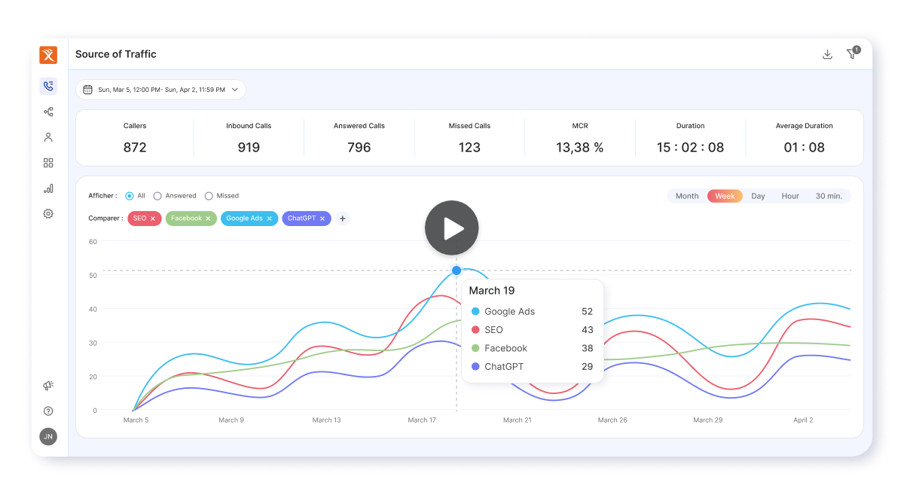Click the megaphone announcements icon
Image resolution: width=904 pixels, height=495 pixels.
click(48, 386)
